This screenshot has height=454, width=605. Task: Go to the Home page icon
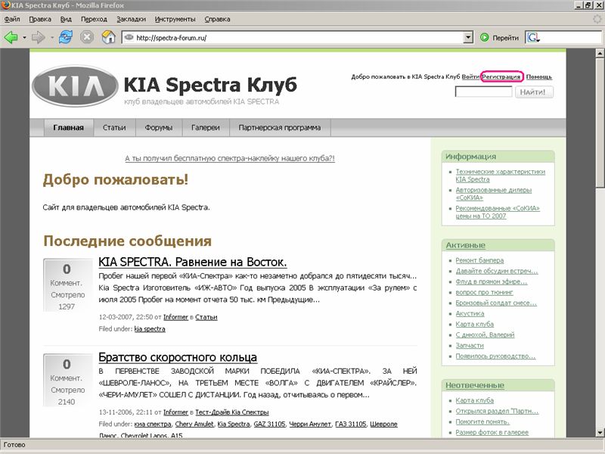tap(108, 37)
